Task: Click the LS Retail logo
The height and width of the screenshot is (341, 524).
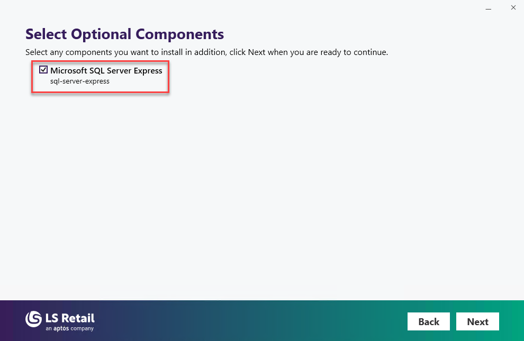Action: click(60, 321)
